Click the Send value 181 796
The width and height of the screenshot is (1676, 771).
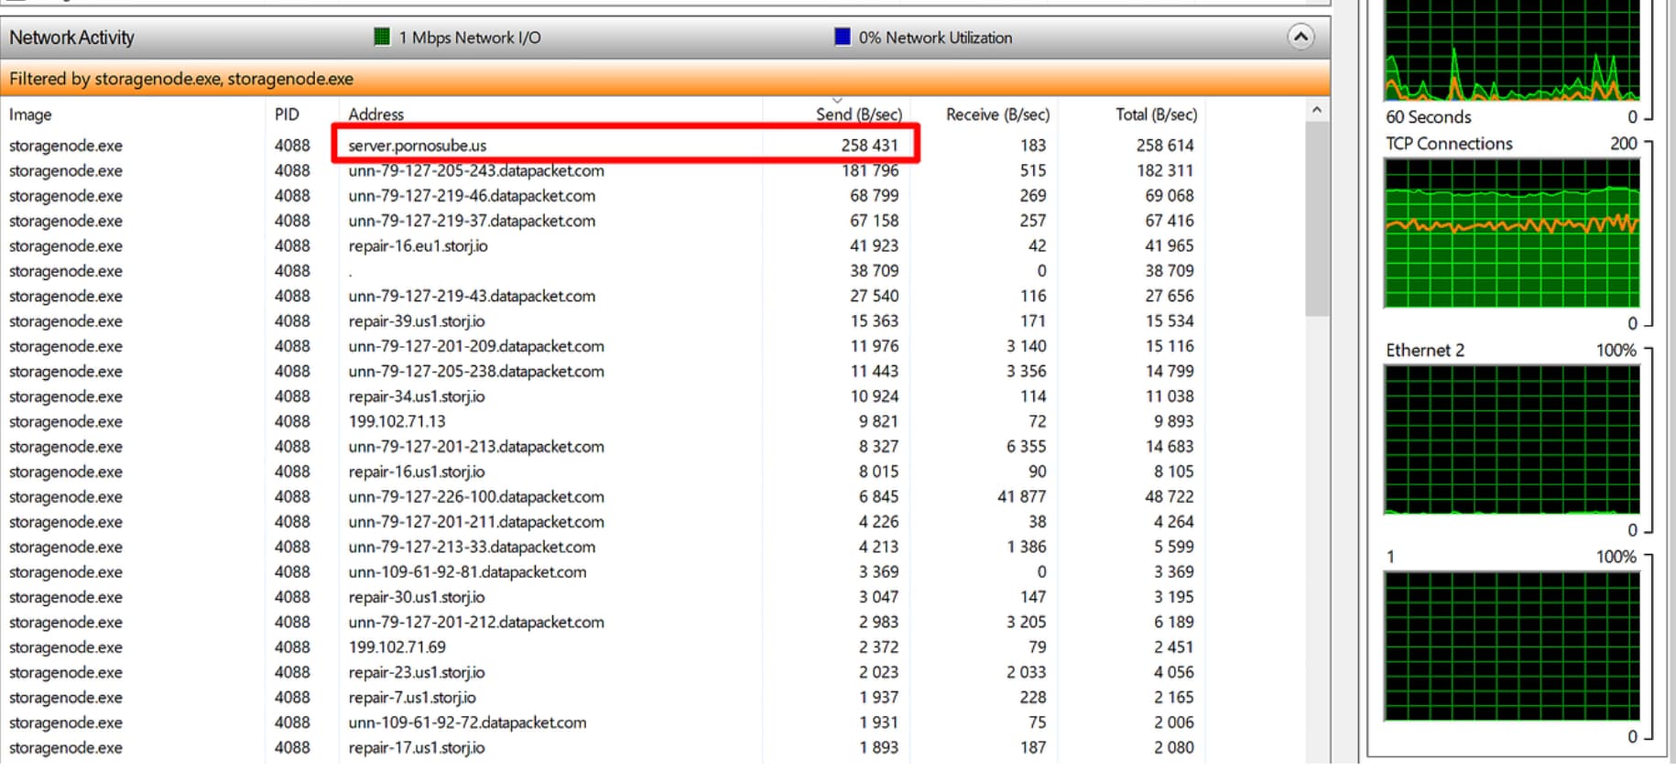pos(870,170)
